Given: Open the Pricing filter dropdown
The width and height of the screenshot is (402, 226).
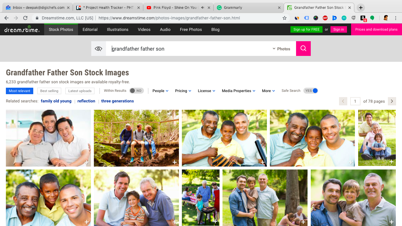Looking at the screenshot, I should 183,91.
